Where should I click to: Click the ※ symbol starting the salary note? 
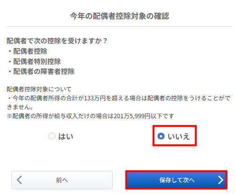coord(9,116)
